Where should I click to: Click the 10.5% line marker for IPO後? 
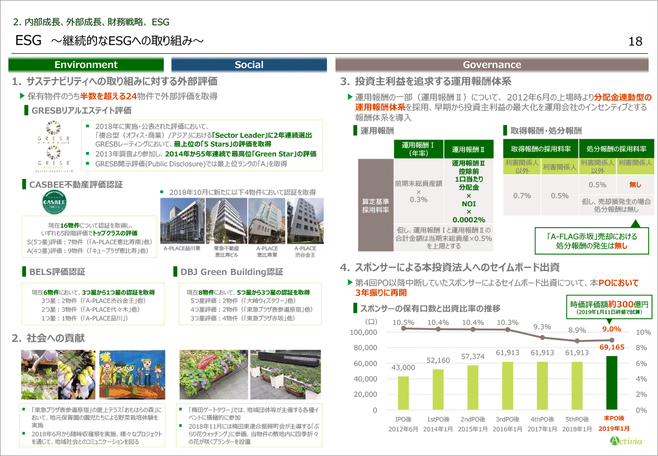(404, 328)
